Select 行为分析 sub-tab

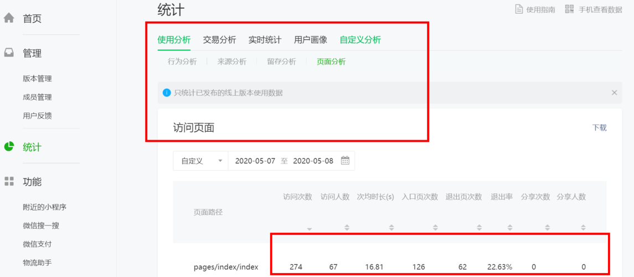click(x=182, y=61)
